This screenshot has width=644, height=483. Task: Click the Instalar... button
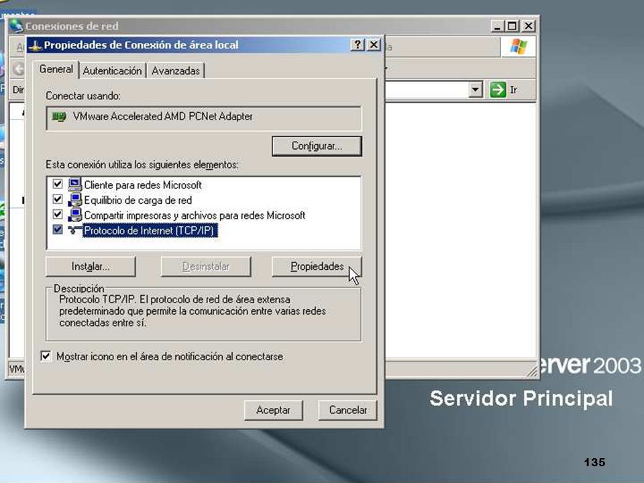91,266
